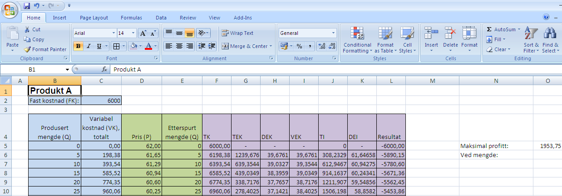Open the Excel Help icon
562x196 pixels.
click(x=546, y=17)
